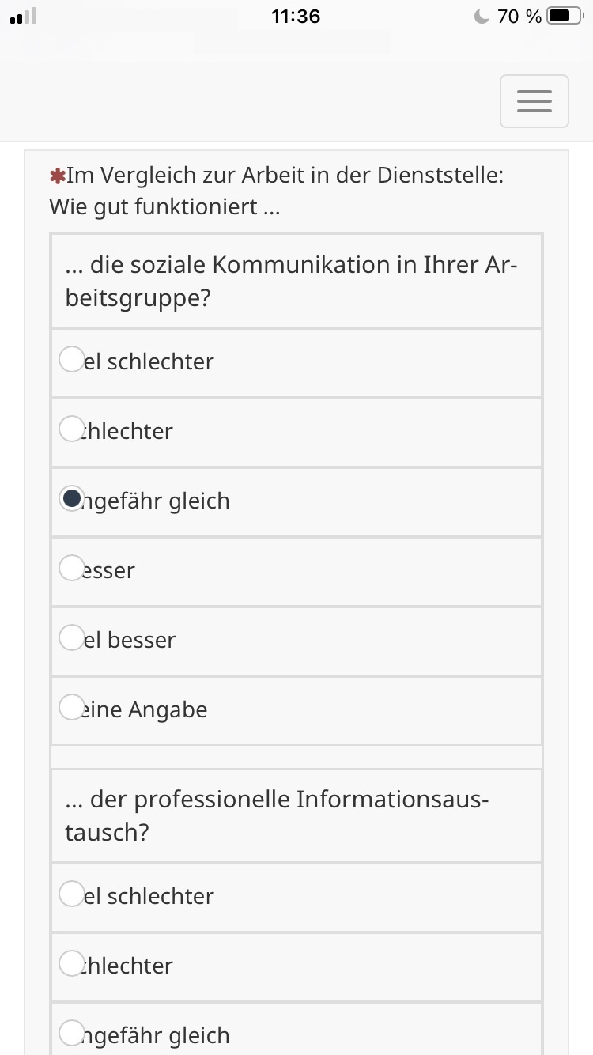593x1055 pixels.
Task: Tap the battery icon in status bar
Action: click(564, 17)
